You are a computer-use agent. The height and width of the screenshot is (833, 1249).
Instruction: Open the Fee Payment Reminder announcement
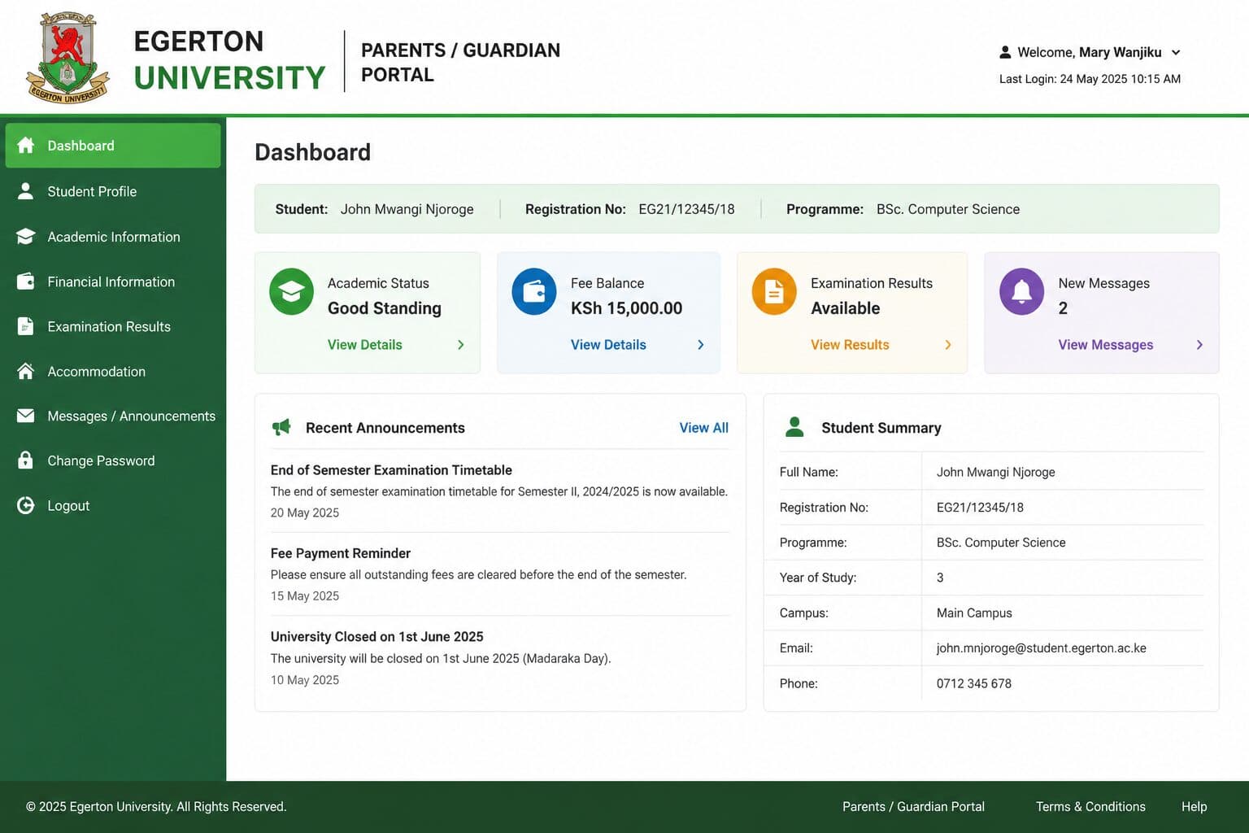[340, 553]
